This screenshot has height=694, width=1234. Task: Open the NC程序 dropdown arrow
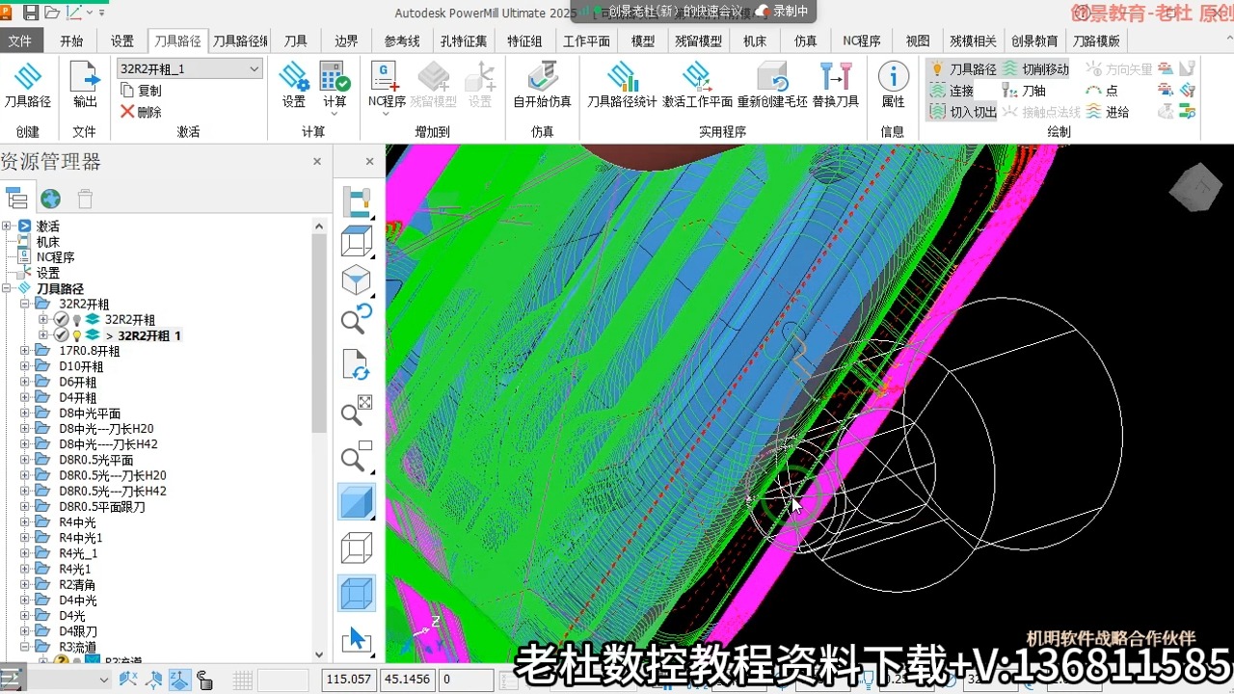point(386,115)
